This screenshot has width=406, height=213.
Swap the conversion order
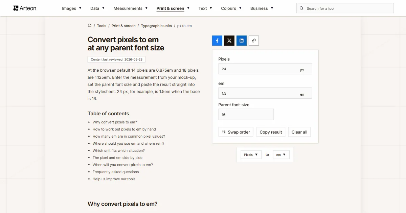coord(236,132)
